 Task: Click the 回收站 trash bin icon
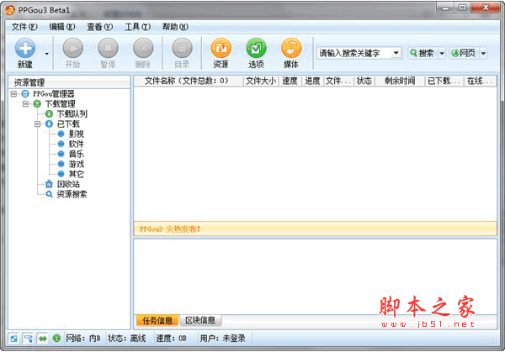click(49, 184)
